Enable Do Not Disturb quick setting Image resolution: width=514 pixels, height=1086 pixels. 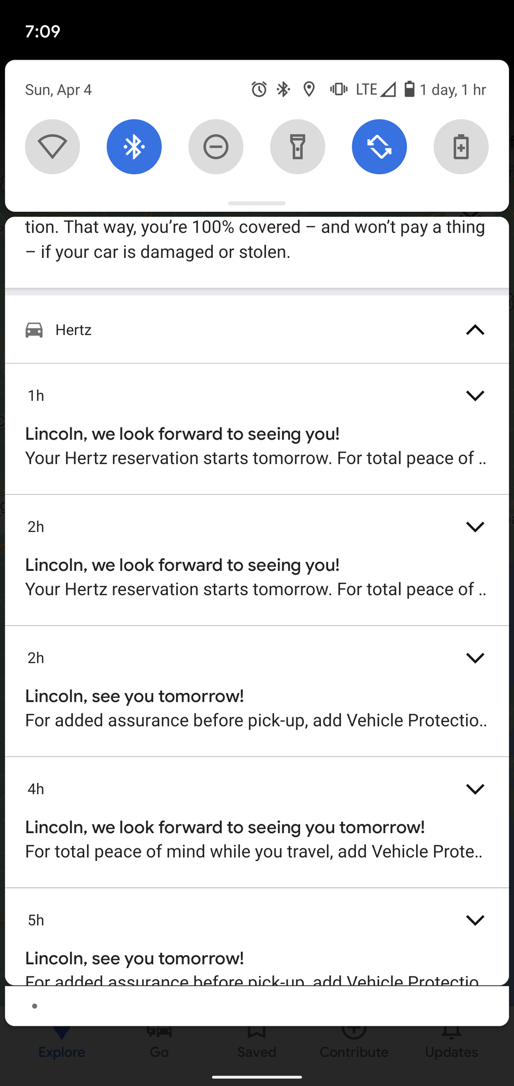[216, 147]
